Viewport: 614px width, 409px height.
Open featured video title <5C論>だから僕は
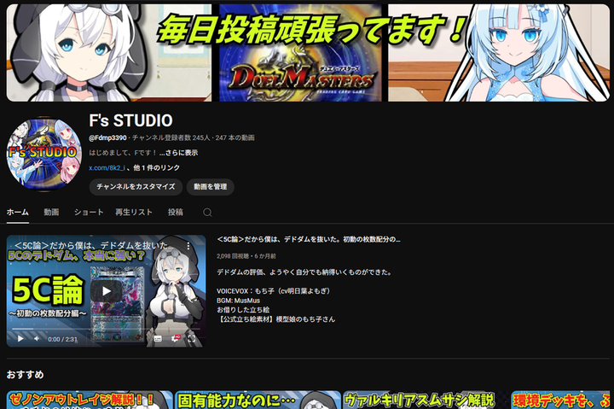tap(309, 239)
